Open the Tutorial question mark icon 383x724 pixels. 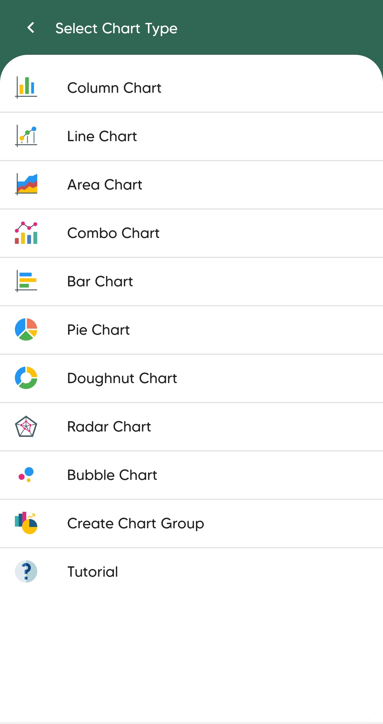click(26, 571)
